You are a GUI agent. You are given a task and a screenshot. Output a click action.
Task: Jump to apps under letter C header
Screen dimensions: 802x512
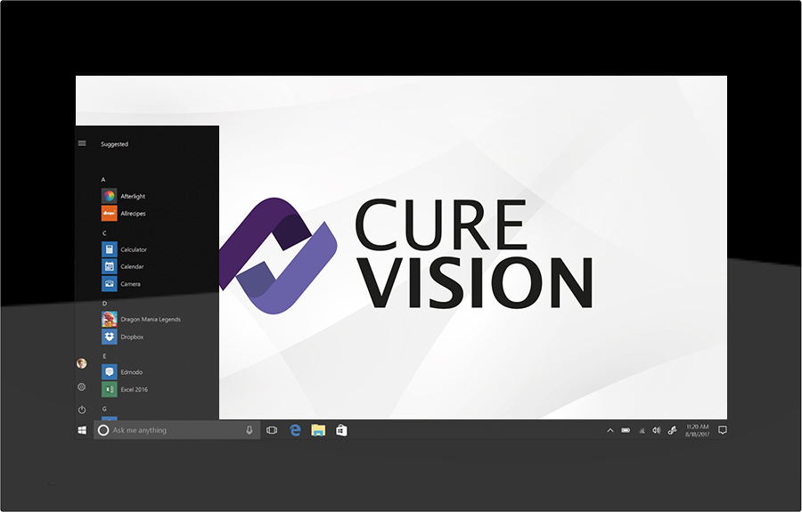pyautogui.click(x=103, y=233)
